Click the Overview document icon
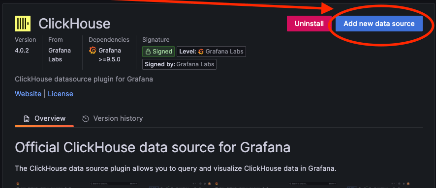The image size is (436, 188). [x=27, y=119]
